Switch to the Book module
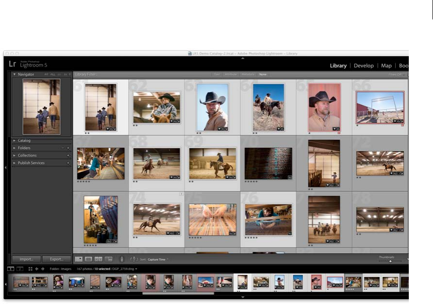The height and width of the screenshot is (304, 433). (403, 66)
